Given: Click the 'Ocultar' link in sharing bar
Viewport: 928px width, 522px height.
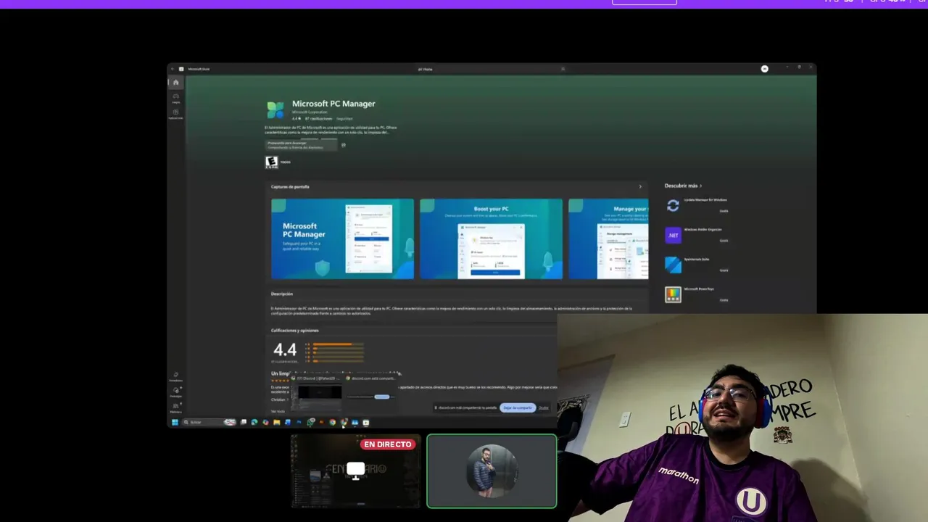Looking at the screenshot, I should pyautogui.click(x=544, y=407).
